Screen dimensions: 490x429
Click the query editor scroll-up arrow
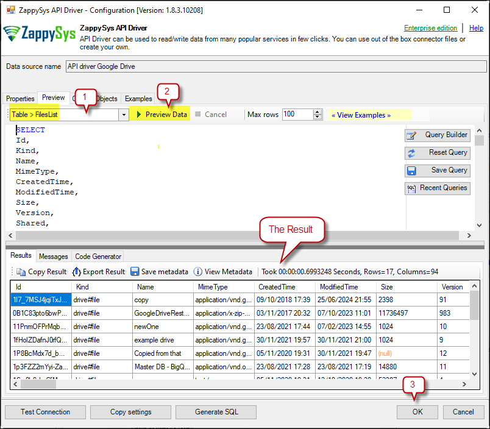coord(480,130)
